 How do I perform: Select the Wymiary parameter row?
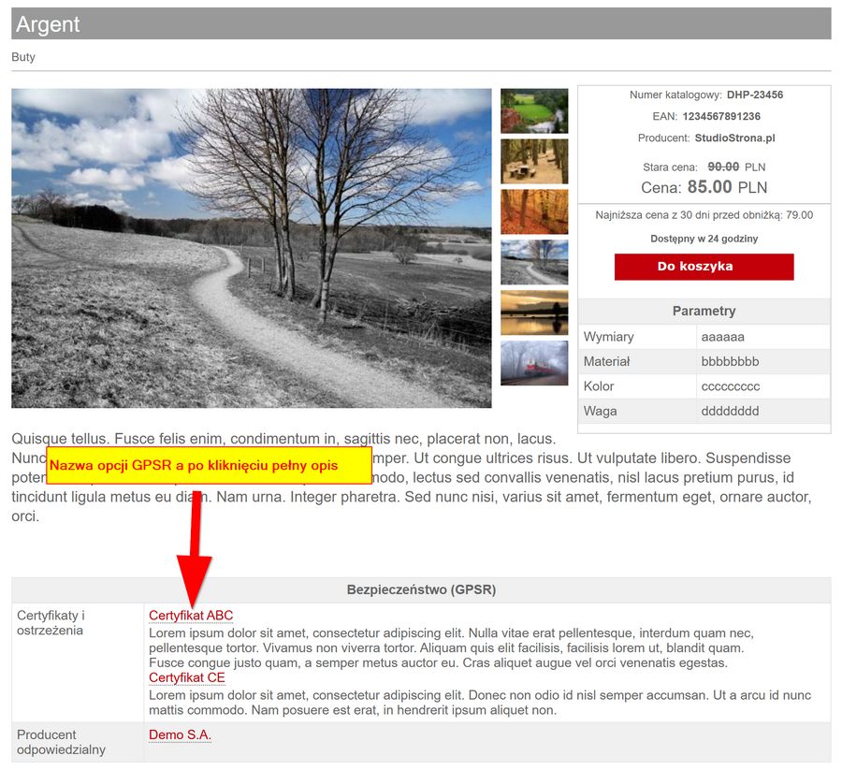pyautogui.click(x=704, y=337)
